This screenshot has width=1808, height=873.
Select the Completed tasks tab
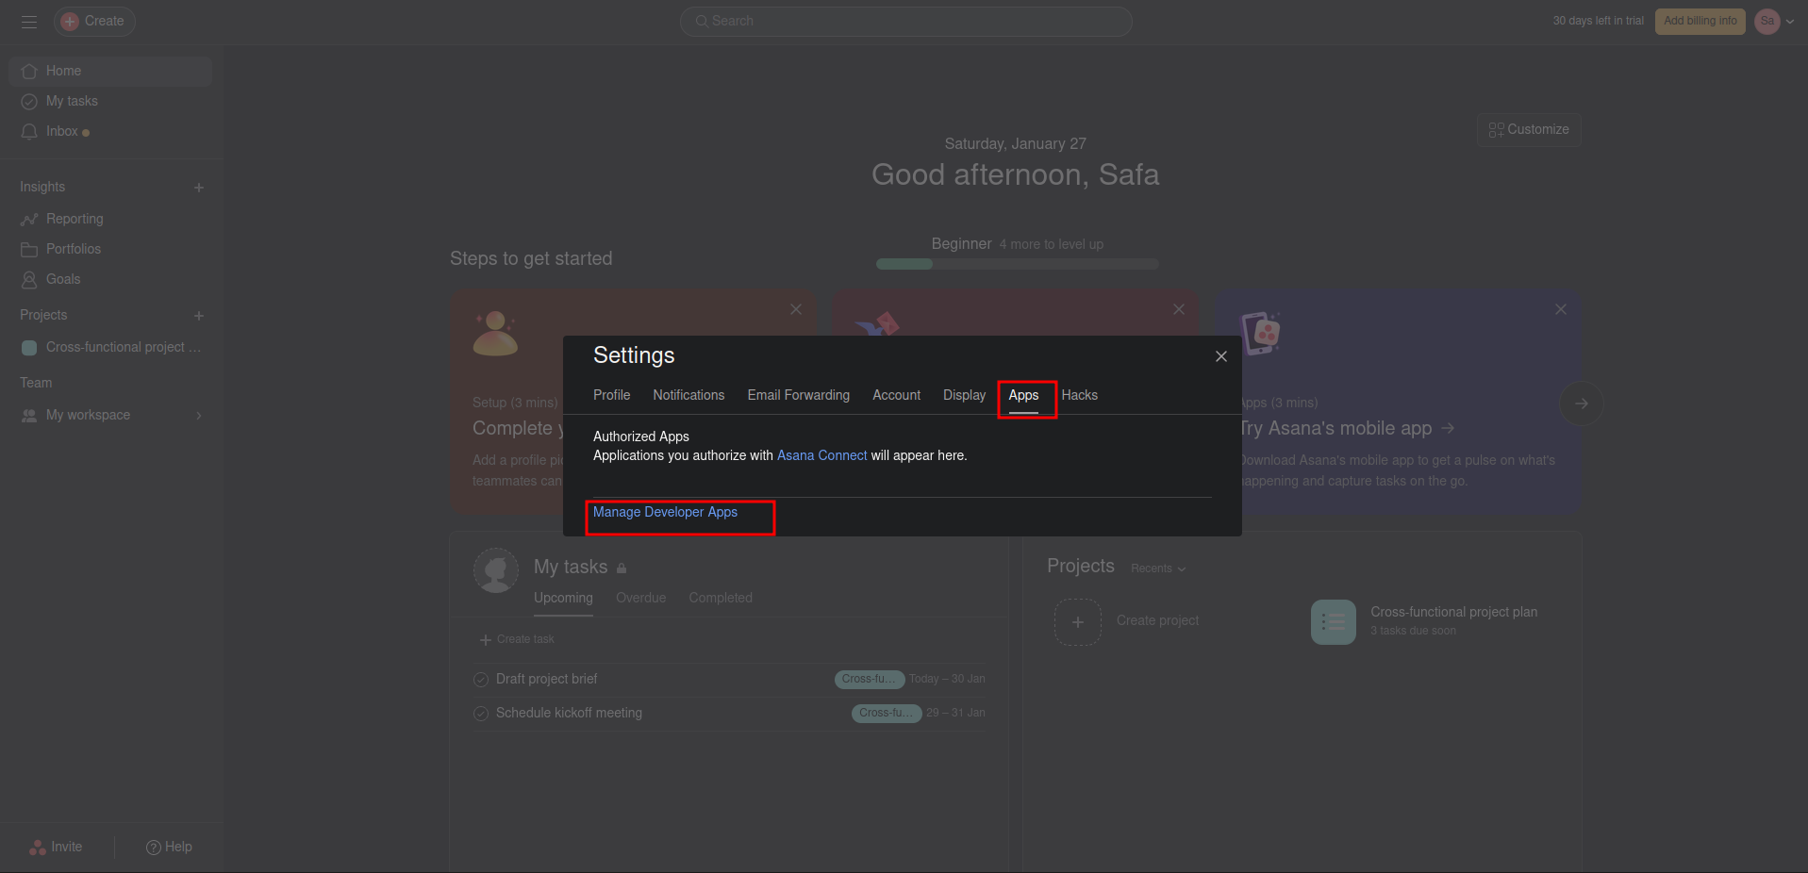[721, 598]
